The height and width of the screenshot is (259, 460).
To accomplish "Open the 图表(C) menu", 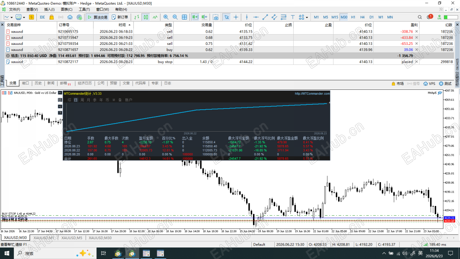I will [67, 9].
